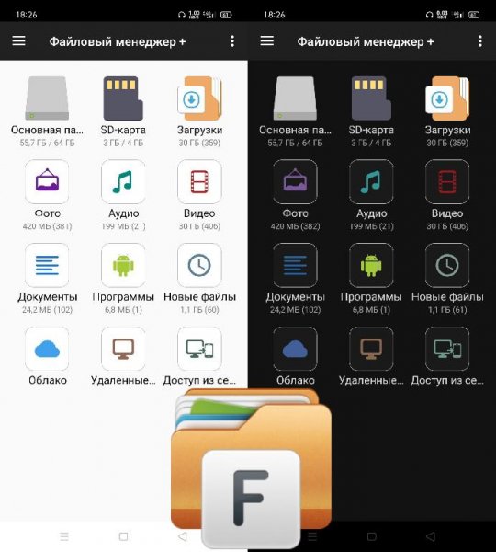Open SD card icon in light screen

pyautogui.click(x=123, y=98)
